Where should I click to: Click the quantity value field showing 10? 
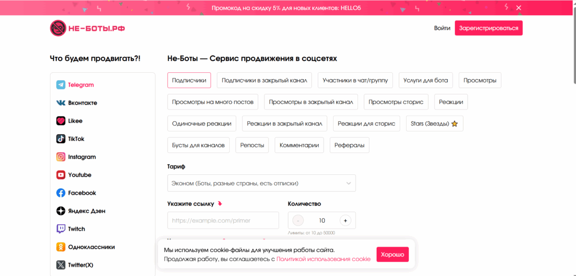click(x=322, y=221)
